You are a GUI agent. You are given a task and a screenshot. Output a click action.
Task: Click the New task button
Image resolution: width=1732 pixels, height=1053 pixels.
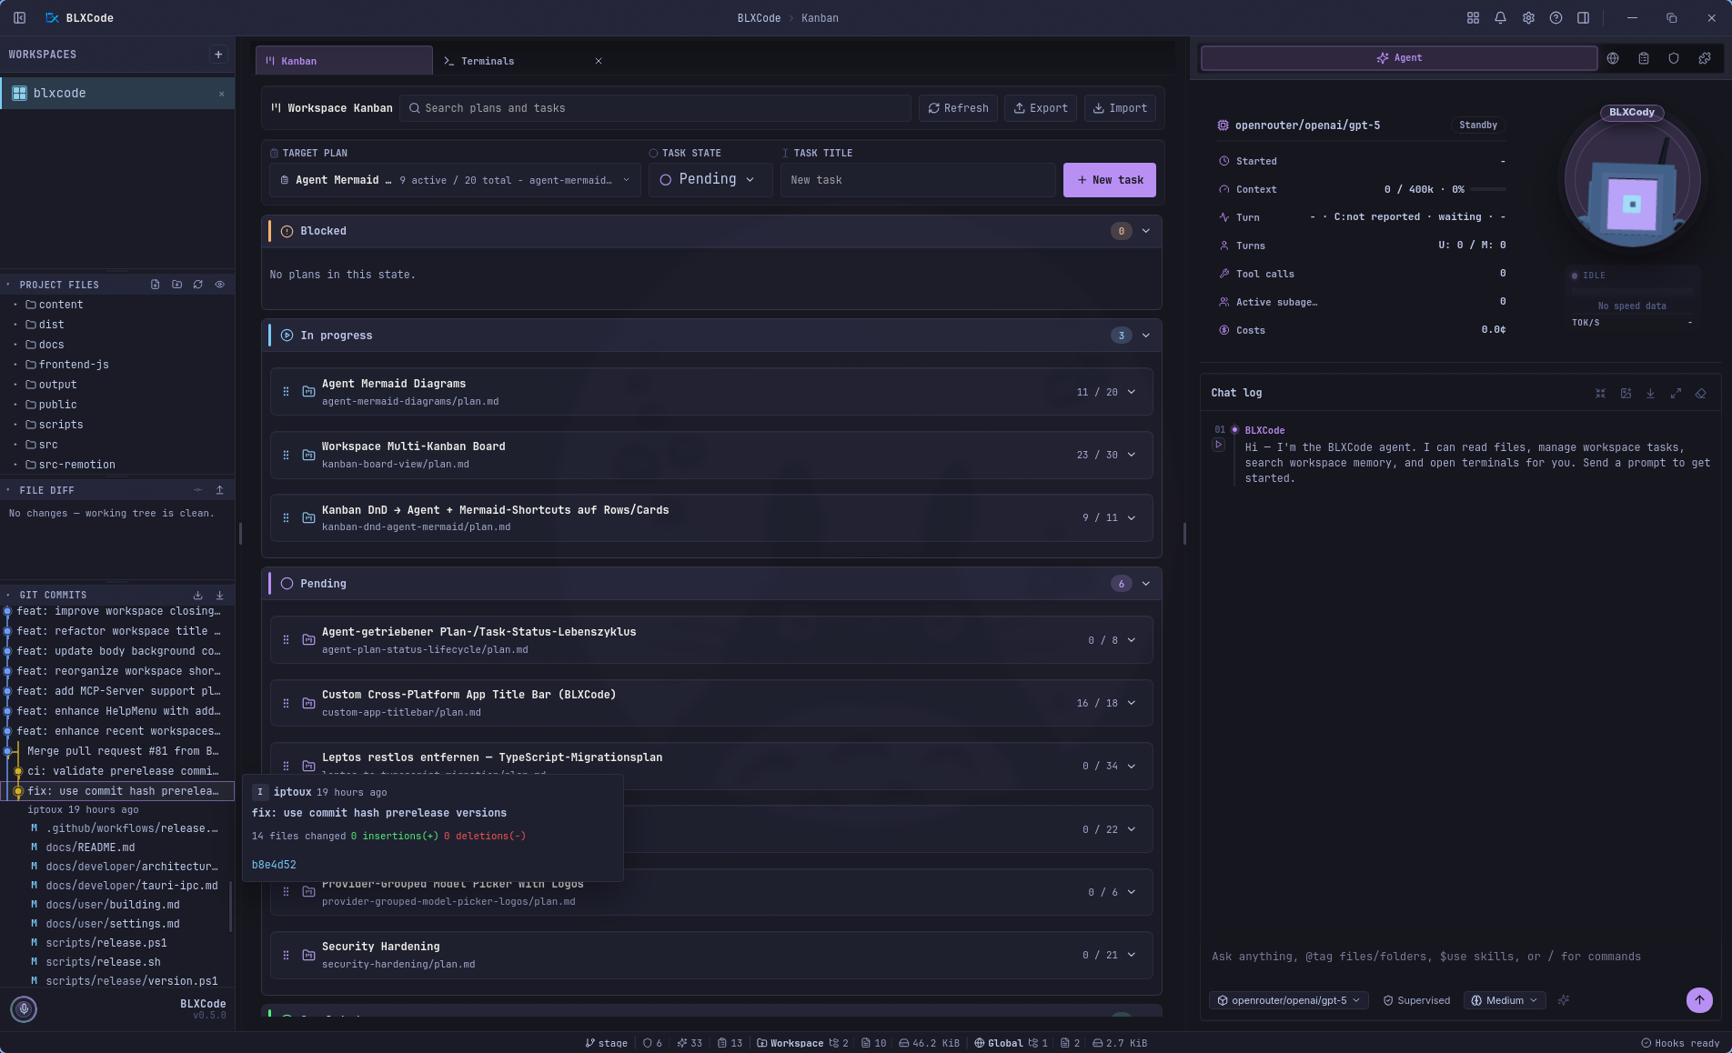(x=1110, y=180)
